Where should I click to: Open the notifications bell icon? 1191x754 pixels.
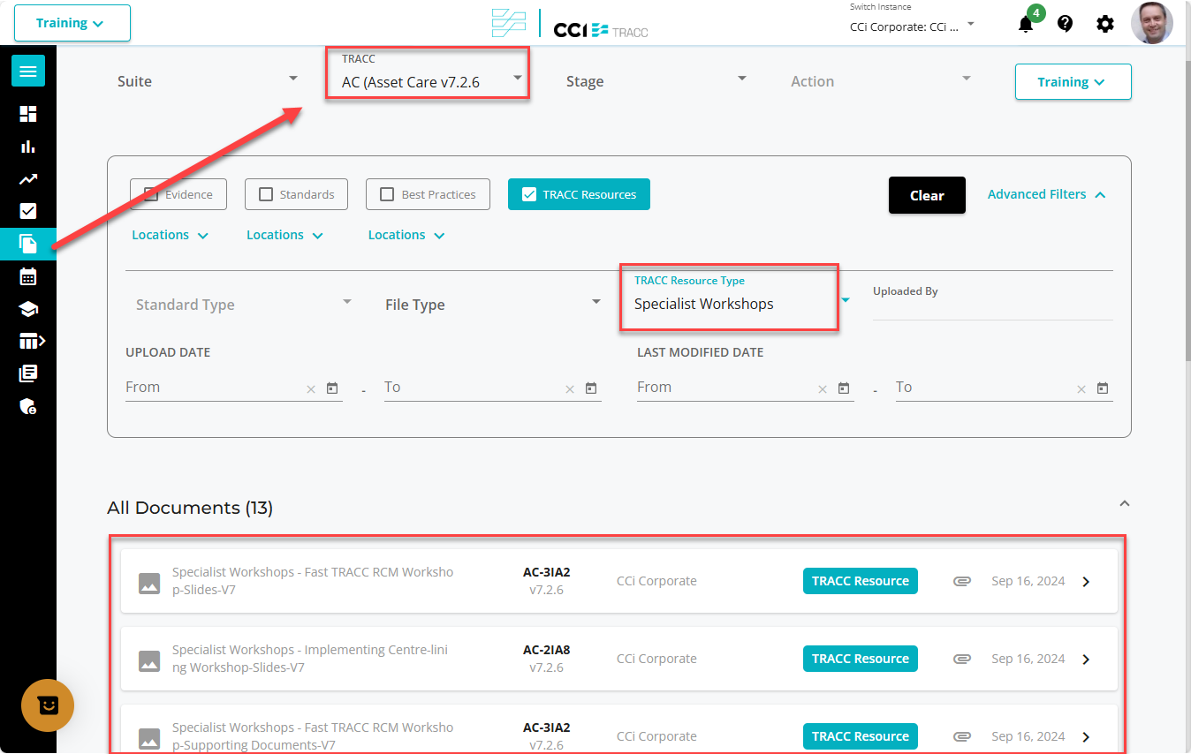click(1025, 24)
